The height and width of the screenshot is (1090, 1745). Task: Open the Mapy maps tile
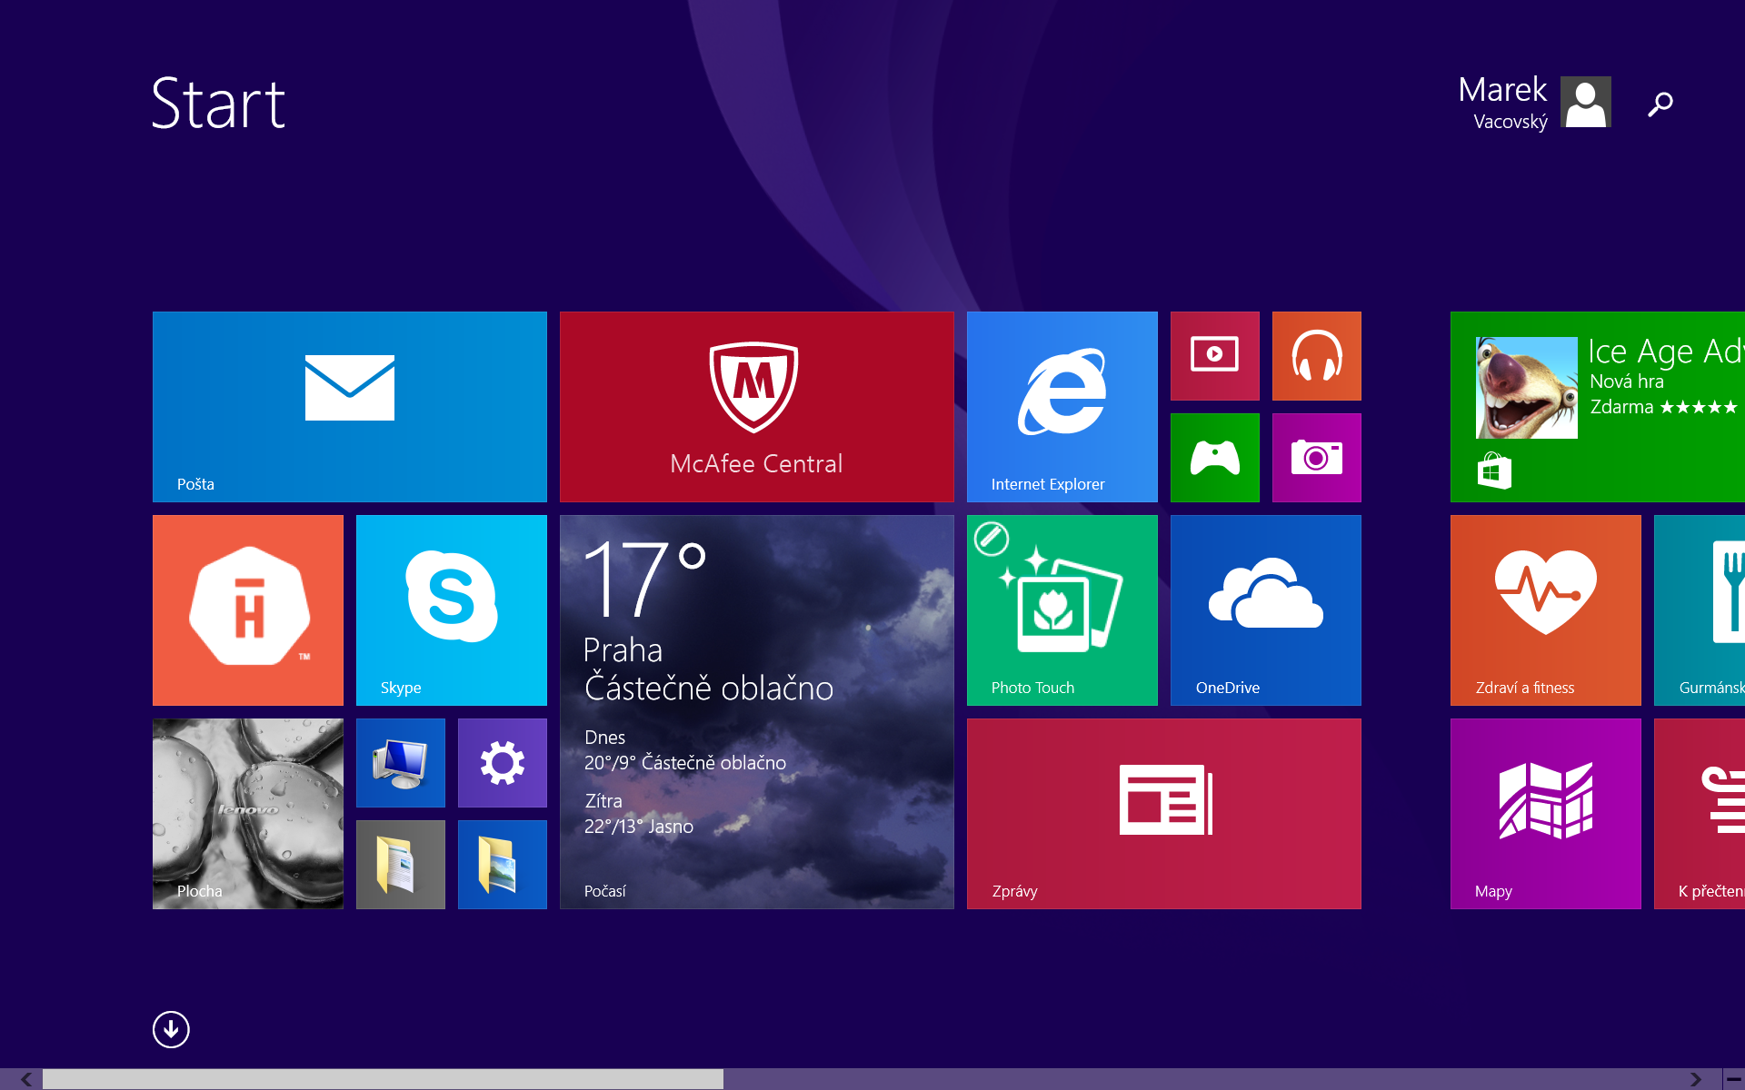[1546, 814]
